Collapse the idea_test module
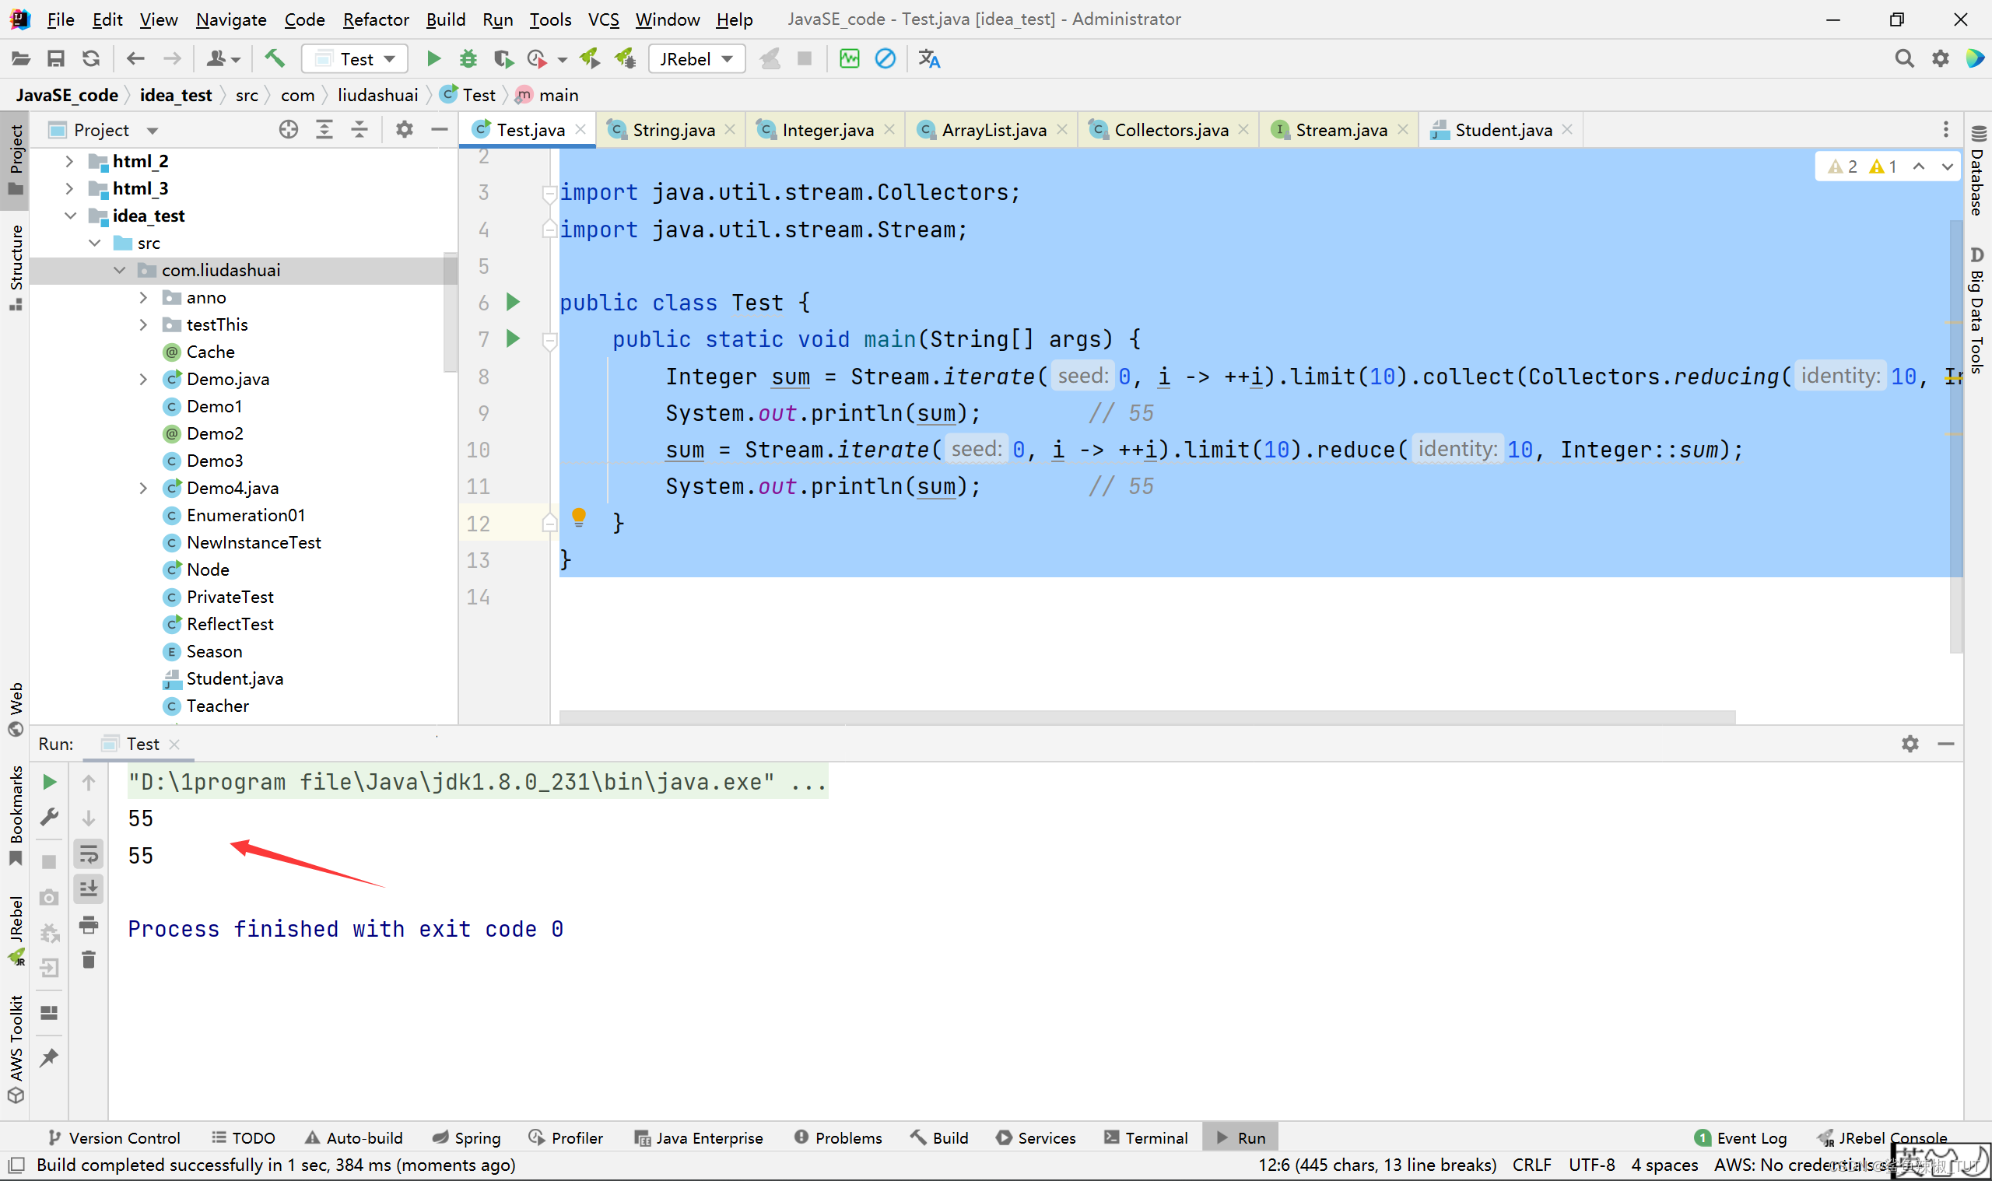 point(70,216)
